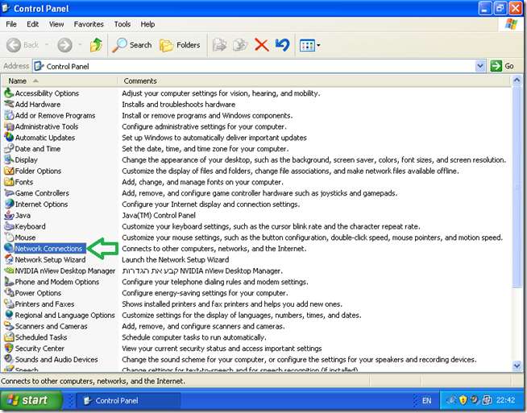
Task: Open the Tools menu
Action: tap(122, 24)
